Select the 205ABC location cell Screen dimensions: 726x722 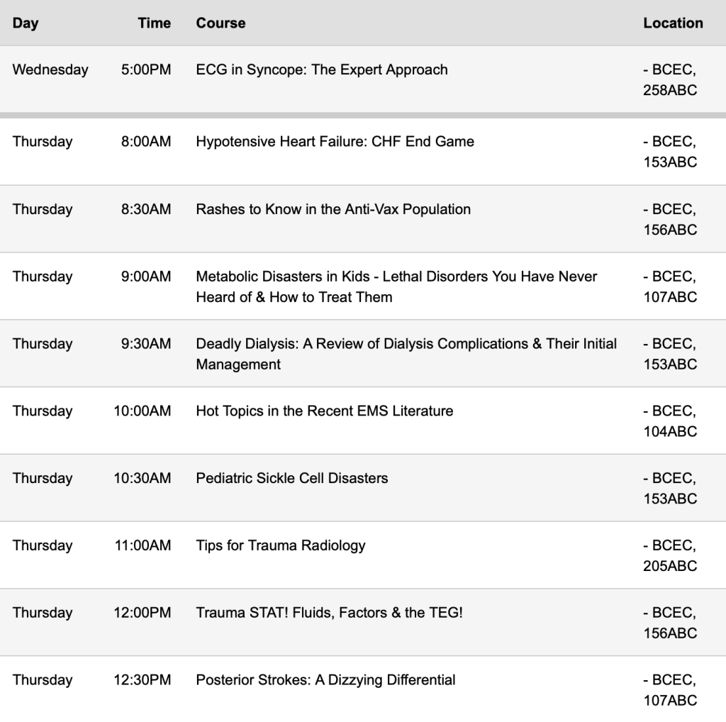[669, 556]
